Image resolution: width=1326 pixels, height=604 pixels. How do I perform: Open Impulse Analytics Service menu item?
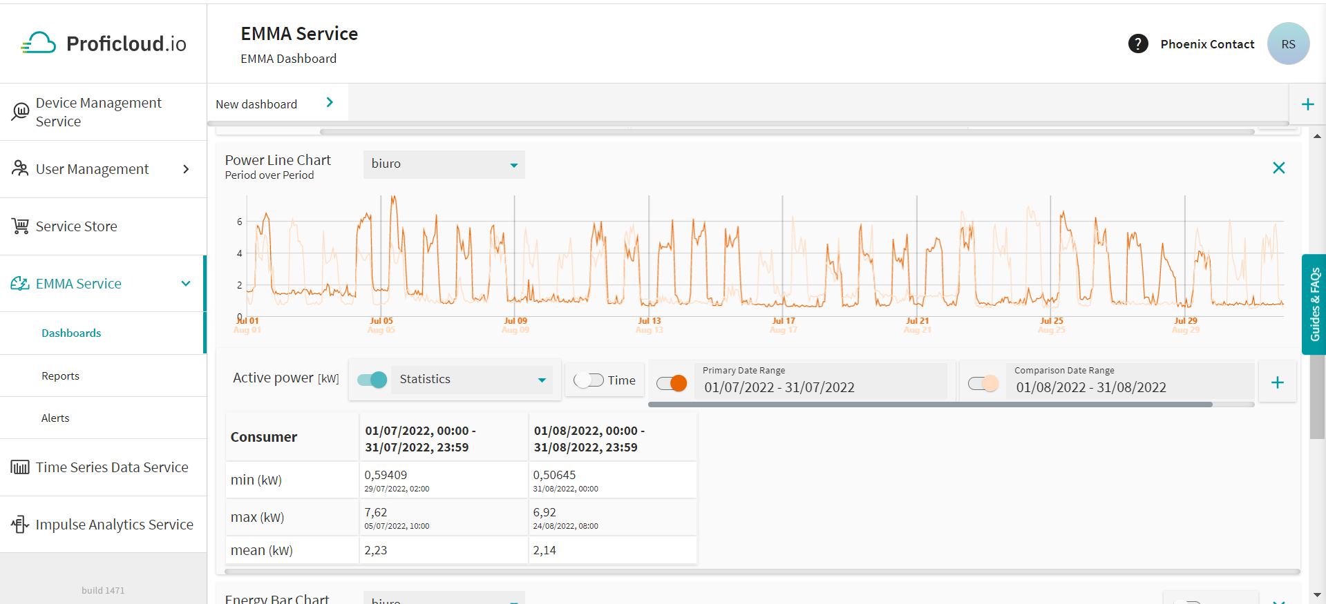pos(103,525)
